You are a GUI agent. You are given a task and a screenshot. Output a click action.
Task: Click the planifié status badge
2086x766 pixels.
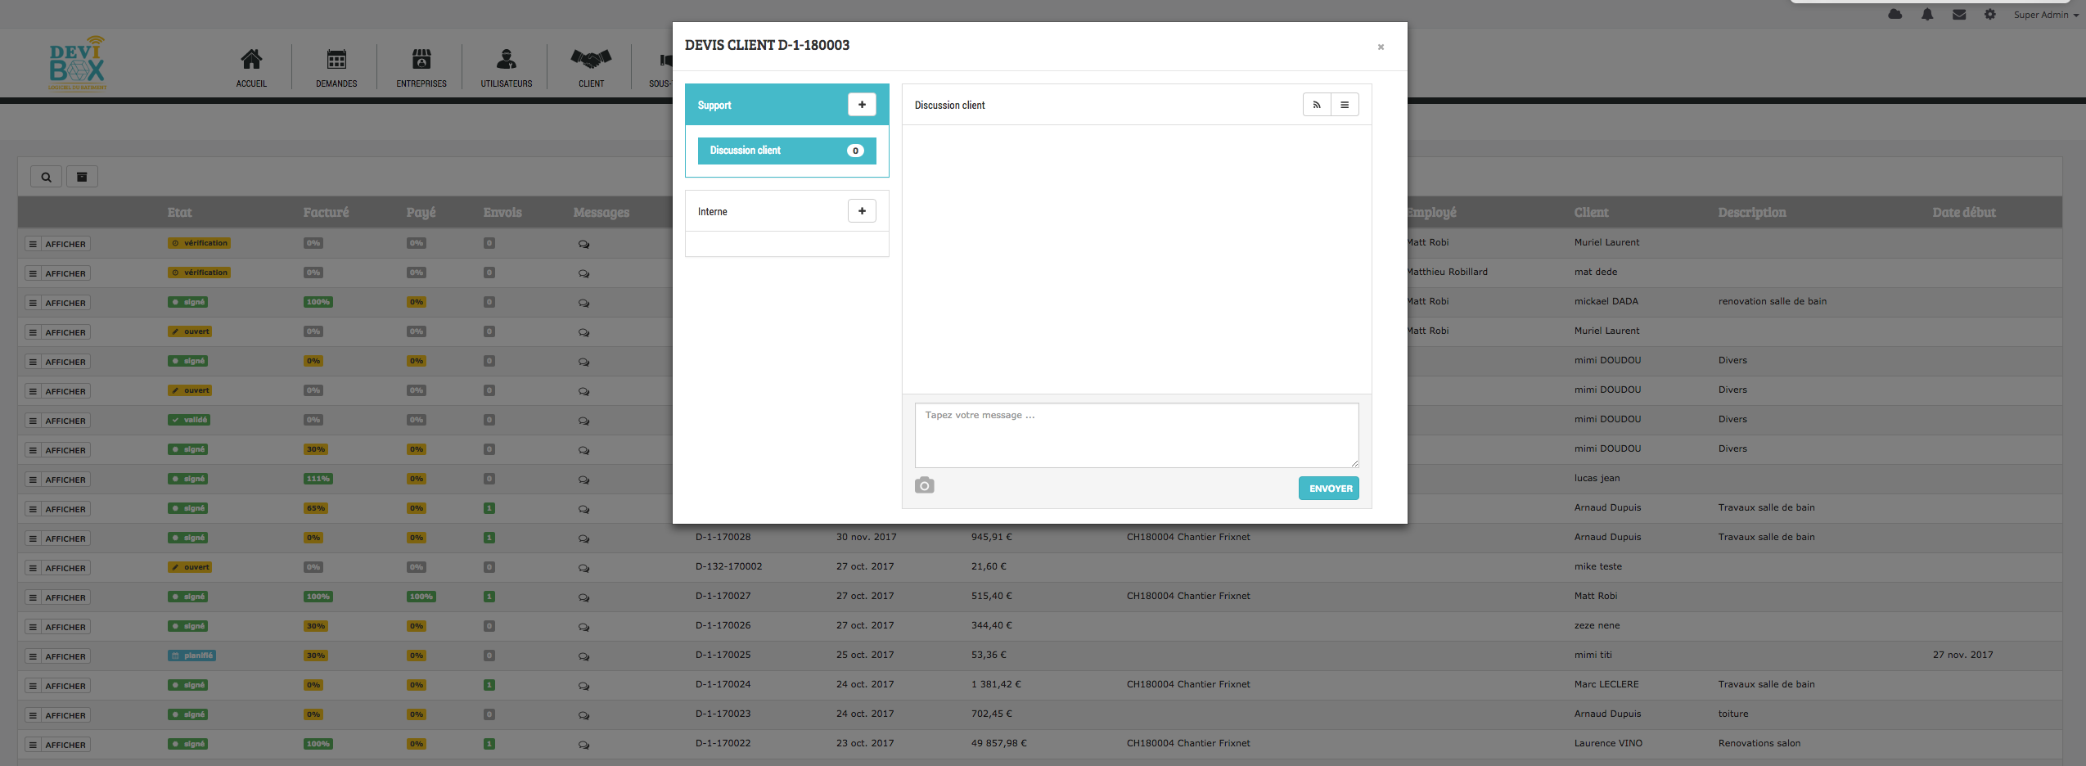[x=192, y=656]
